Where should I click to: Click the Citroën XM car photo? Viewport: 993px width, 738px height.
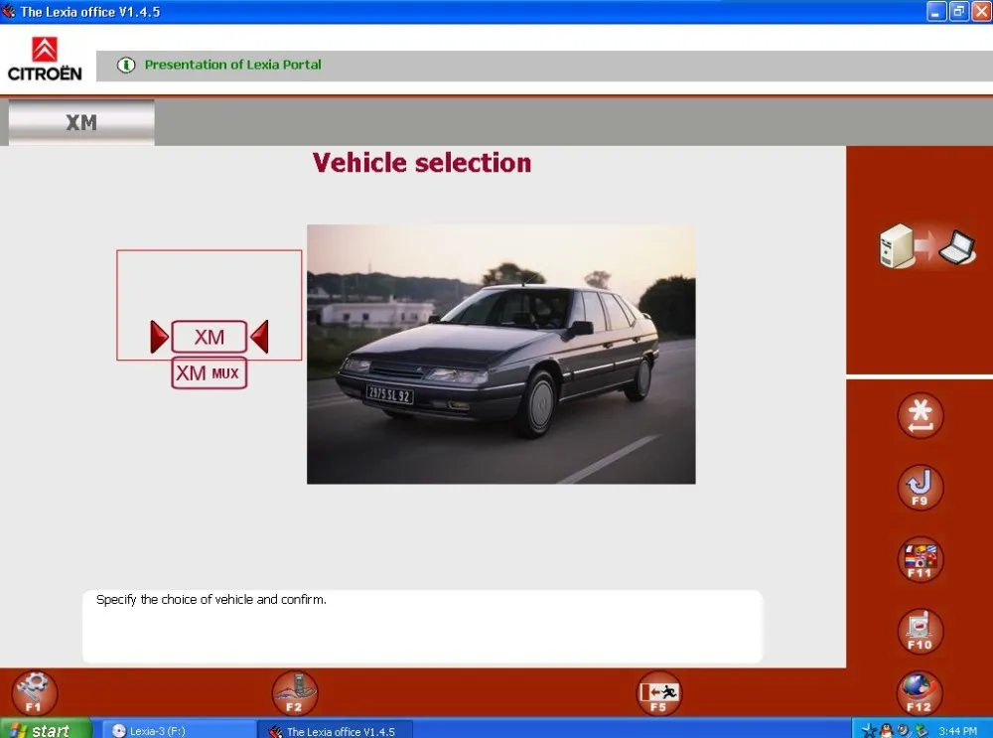[500, 355]
